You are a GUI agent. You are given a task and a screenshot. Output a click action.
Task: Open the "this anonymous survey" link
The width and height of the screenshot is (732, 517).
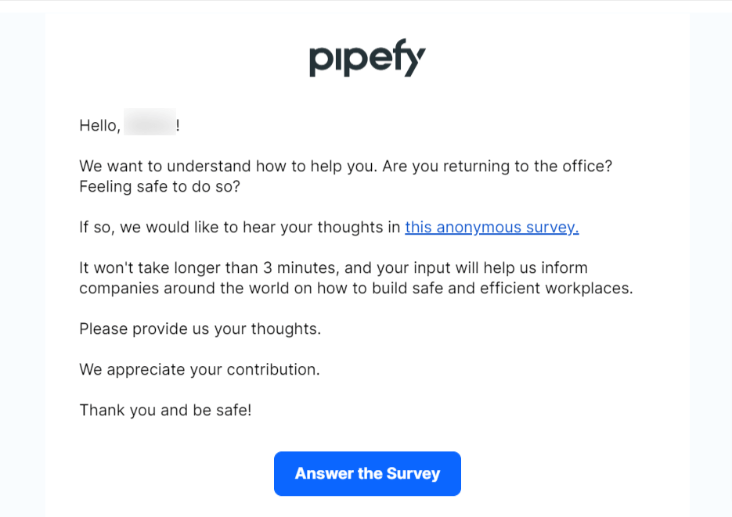tap(492, 228)
